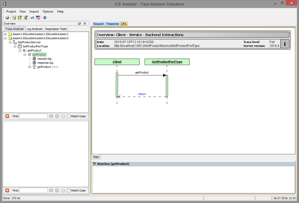Viewport: 299px width, 203px height.
Task: Open the Response tab
Action: [113, 24]
